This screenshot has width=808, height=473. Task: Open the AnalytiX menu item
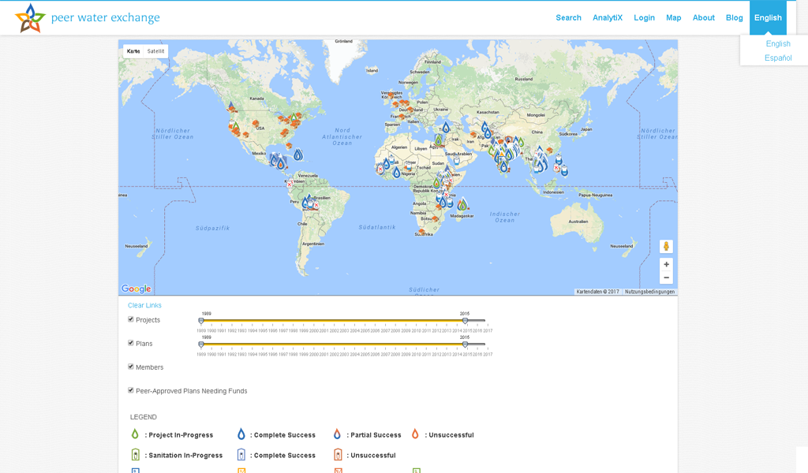pyautogui.click(x=608, y=18)
